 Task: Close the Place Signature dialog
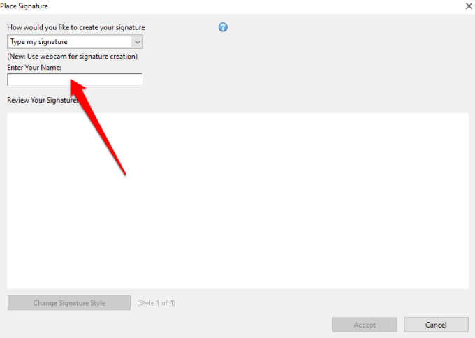[x=469, y=6]
